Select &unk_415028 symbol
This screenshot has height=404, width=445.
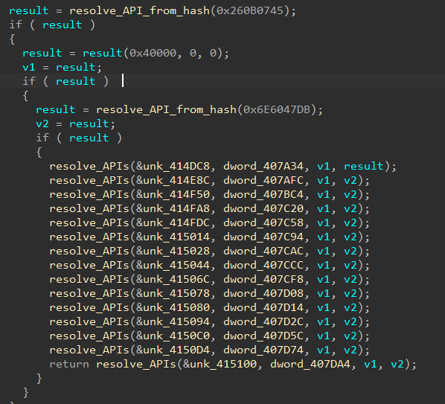pos(173,251)
